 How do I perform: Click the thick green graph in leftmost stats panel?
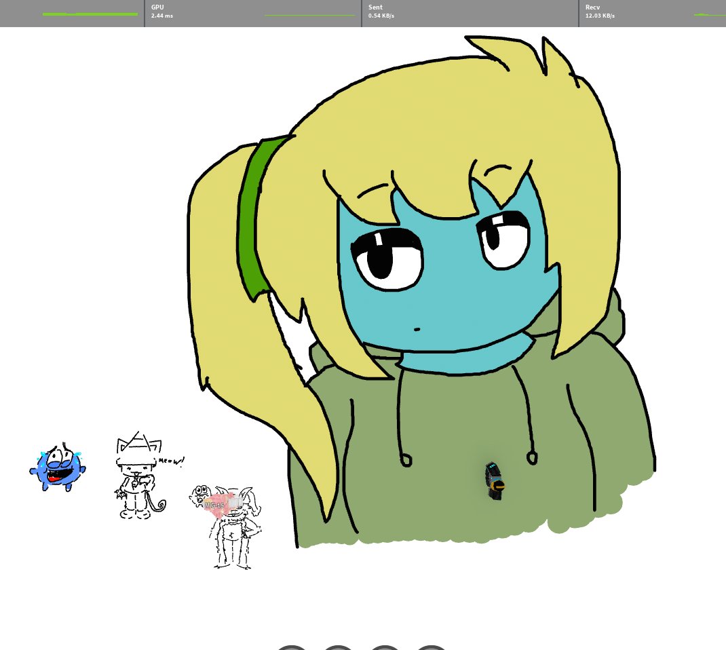coord(90,14)
